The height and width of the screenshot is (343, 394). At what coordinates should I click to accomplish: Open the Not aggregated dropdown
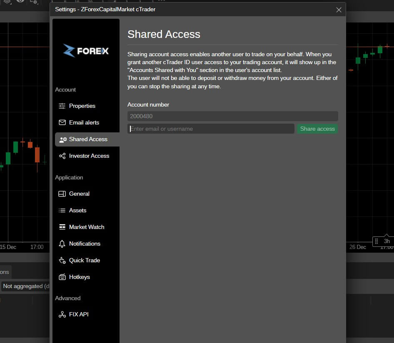coord(26,286)
